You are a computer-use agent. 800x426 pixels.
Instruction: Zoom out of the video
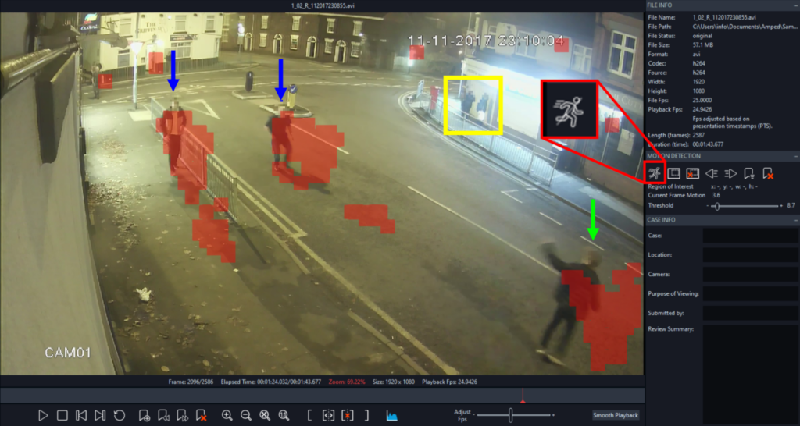click(246, 415)
